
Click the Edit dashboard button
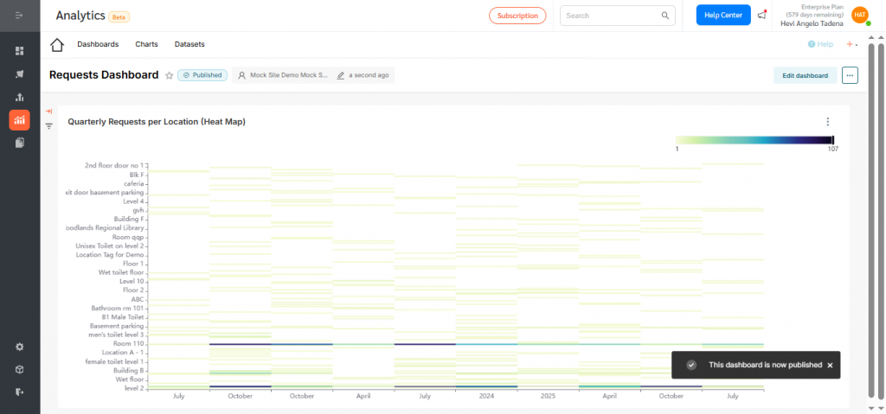tap(805, 75)
